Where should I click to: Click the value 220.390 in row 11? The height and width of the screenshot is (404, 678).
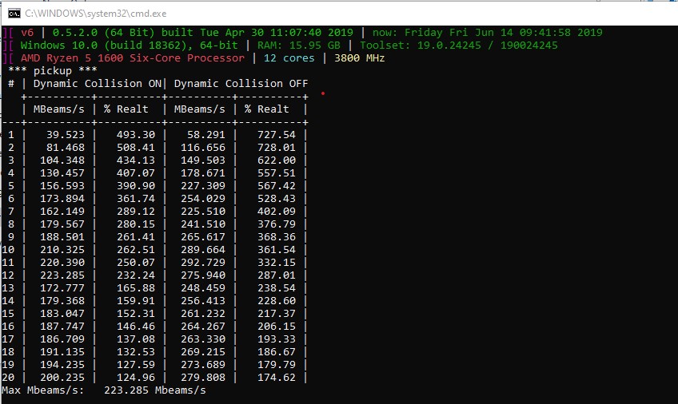pos(62,263)
